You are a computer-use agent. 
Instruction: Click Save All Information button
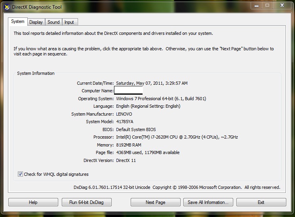(x=208, y=202)
